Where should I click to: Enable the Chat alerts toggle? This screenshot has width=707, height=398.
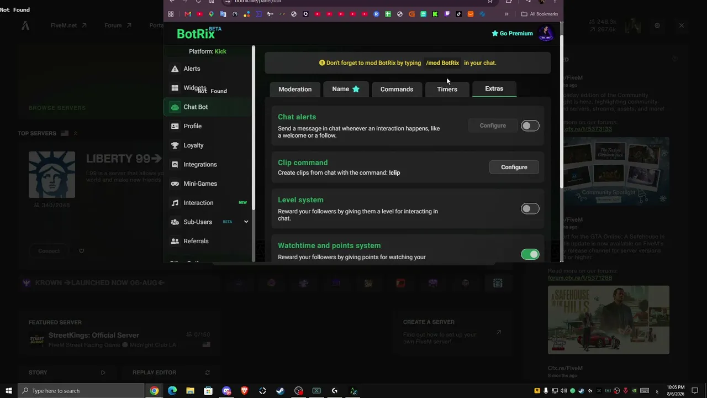click(530, 126)
